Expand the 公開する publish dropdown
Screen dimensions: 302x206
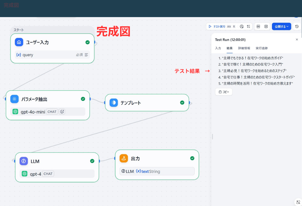287,26
